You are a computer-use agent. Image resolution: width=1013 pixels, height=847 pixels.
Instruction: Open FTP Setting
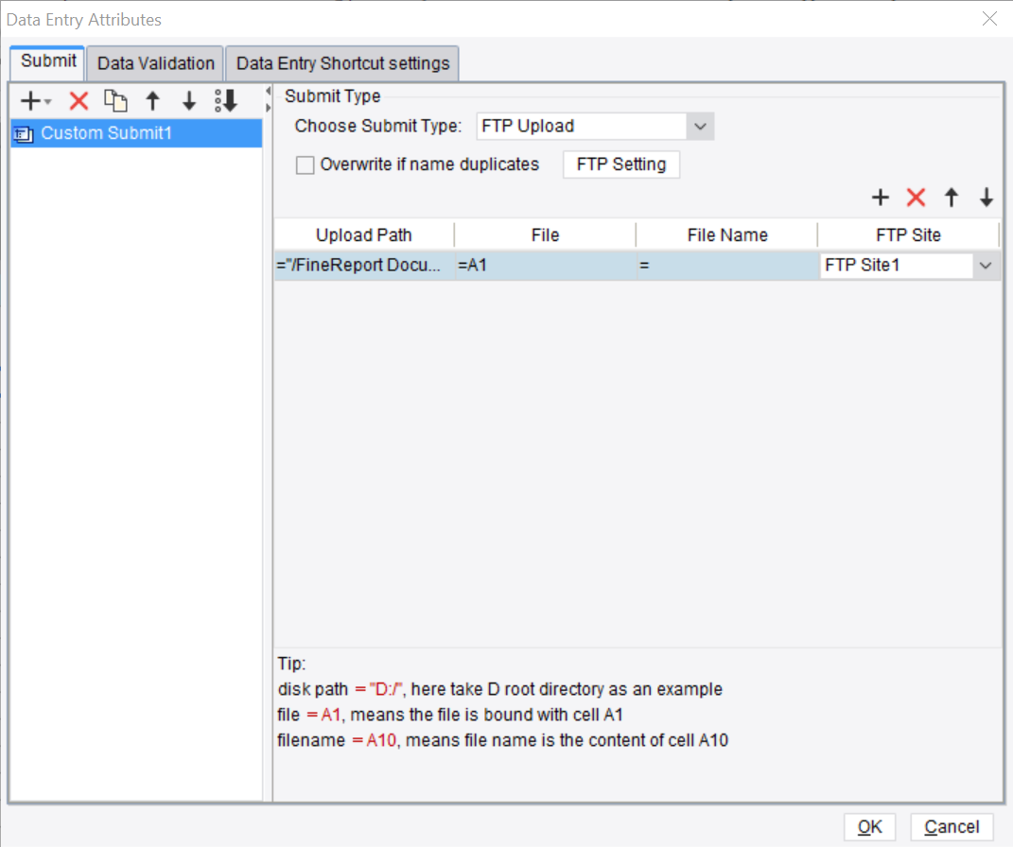(x=620, y=164)
